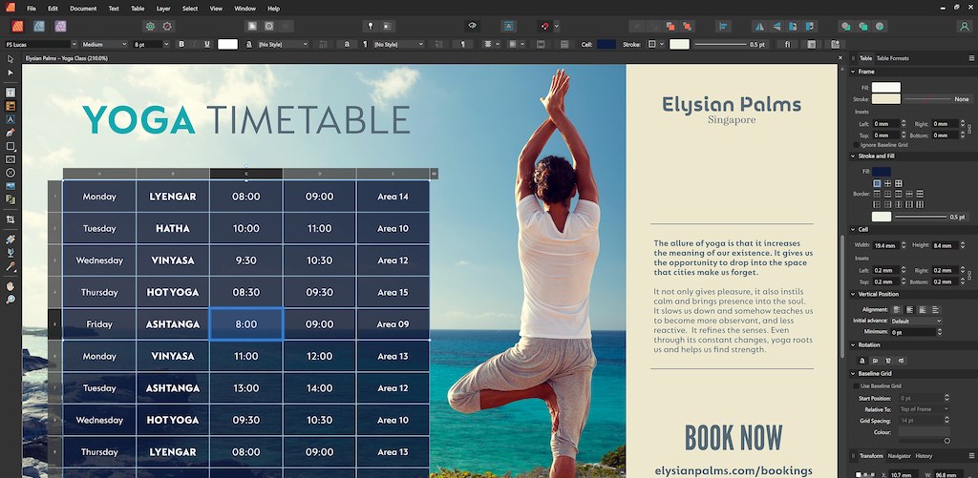Open the Medium font weight dropdown
Screen dimensions: 978x478
104,44
